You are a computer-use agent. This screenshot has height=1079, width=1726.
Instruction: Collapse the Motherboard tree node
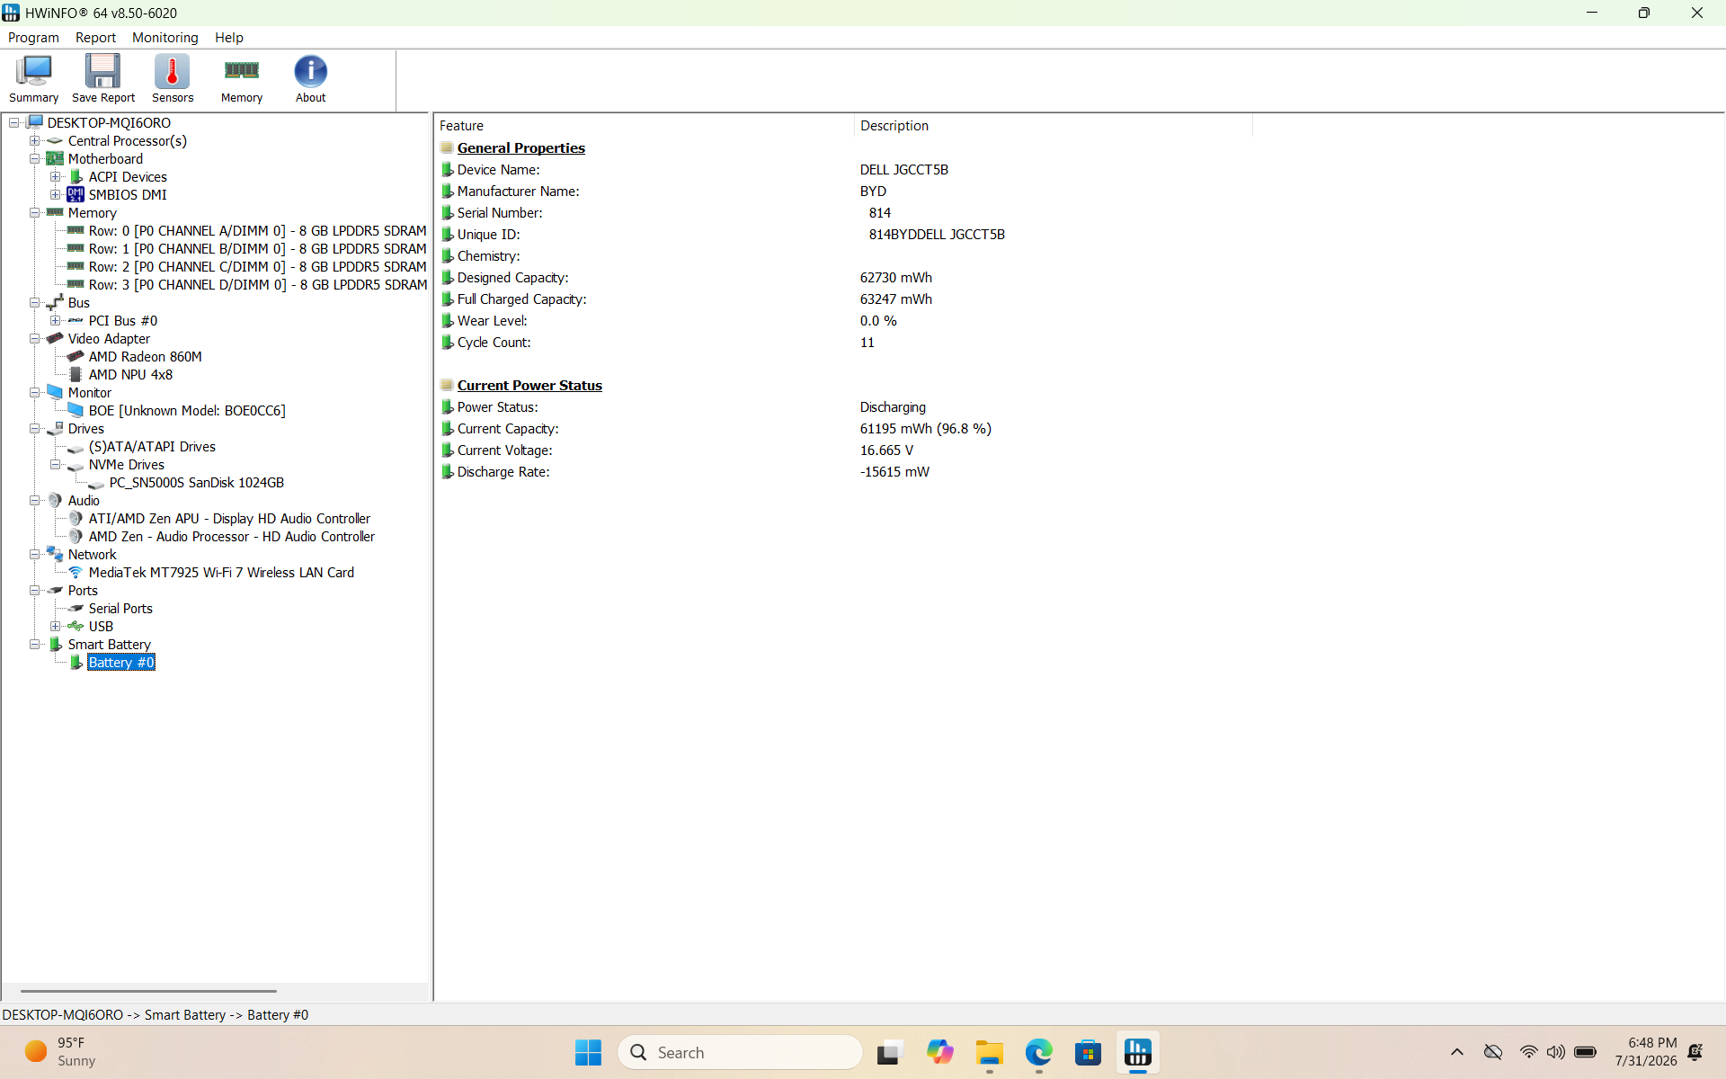(x=34, y=159)
